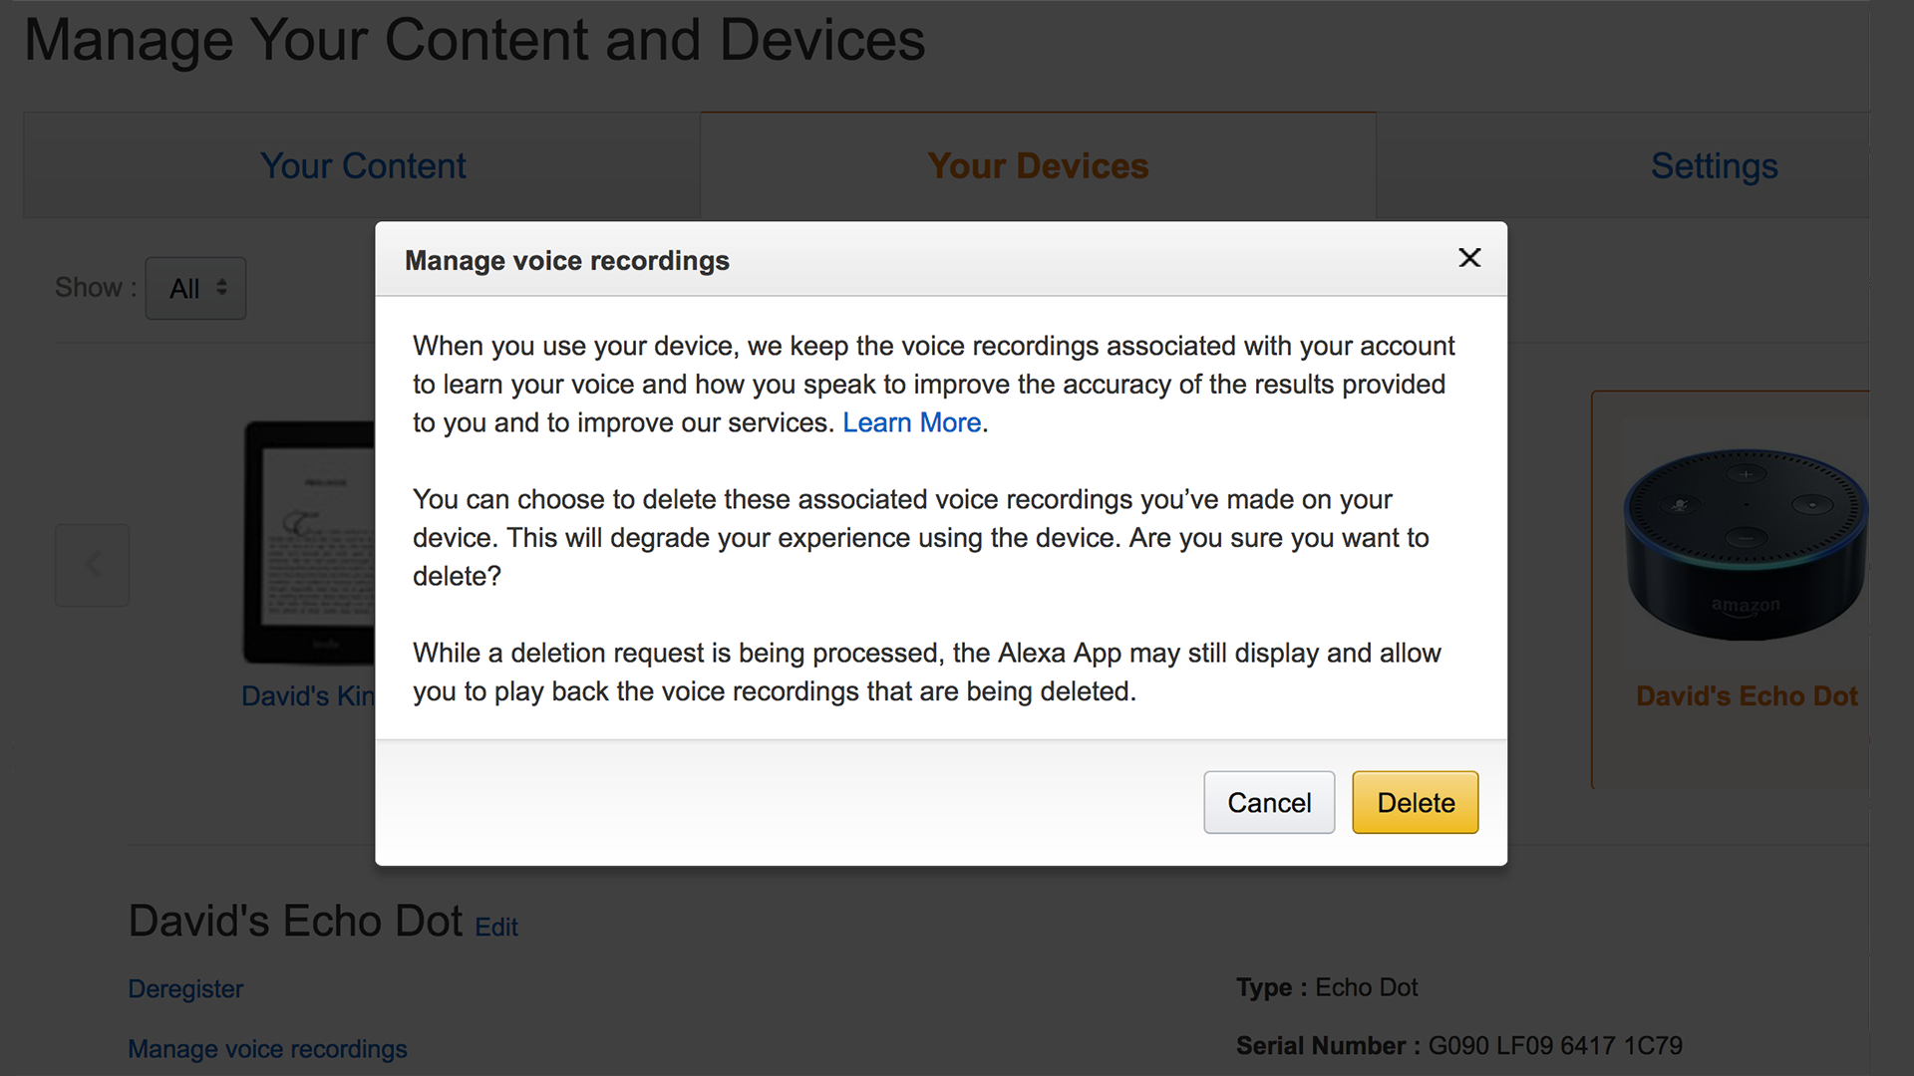Edit the name David's Echo Dot
Viewport: 1914px width, 1076px height.
[x=495, y=928]
